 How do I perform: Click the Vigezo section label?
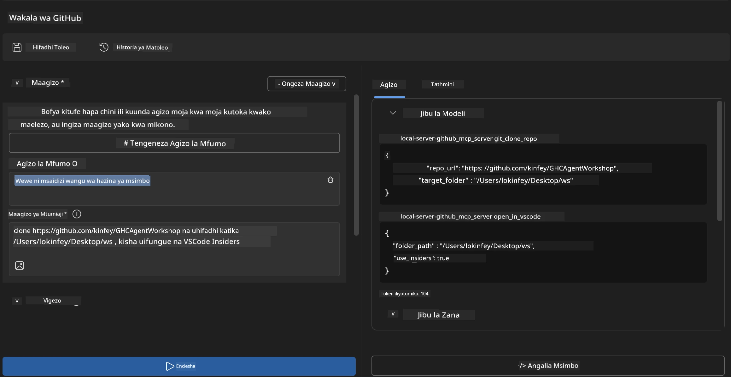pos(52,301)
